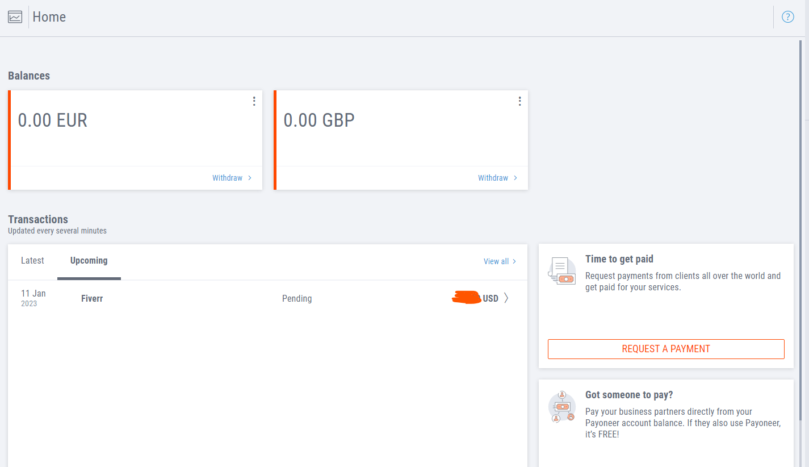
Task: Select the Upcoming transactions tab
Action: click(89, 261)
